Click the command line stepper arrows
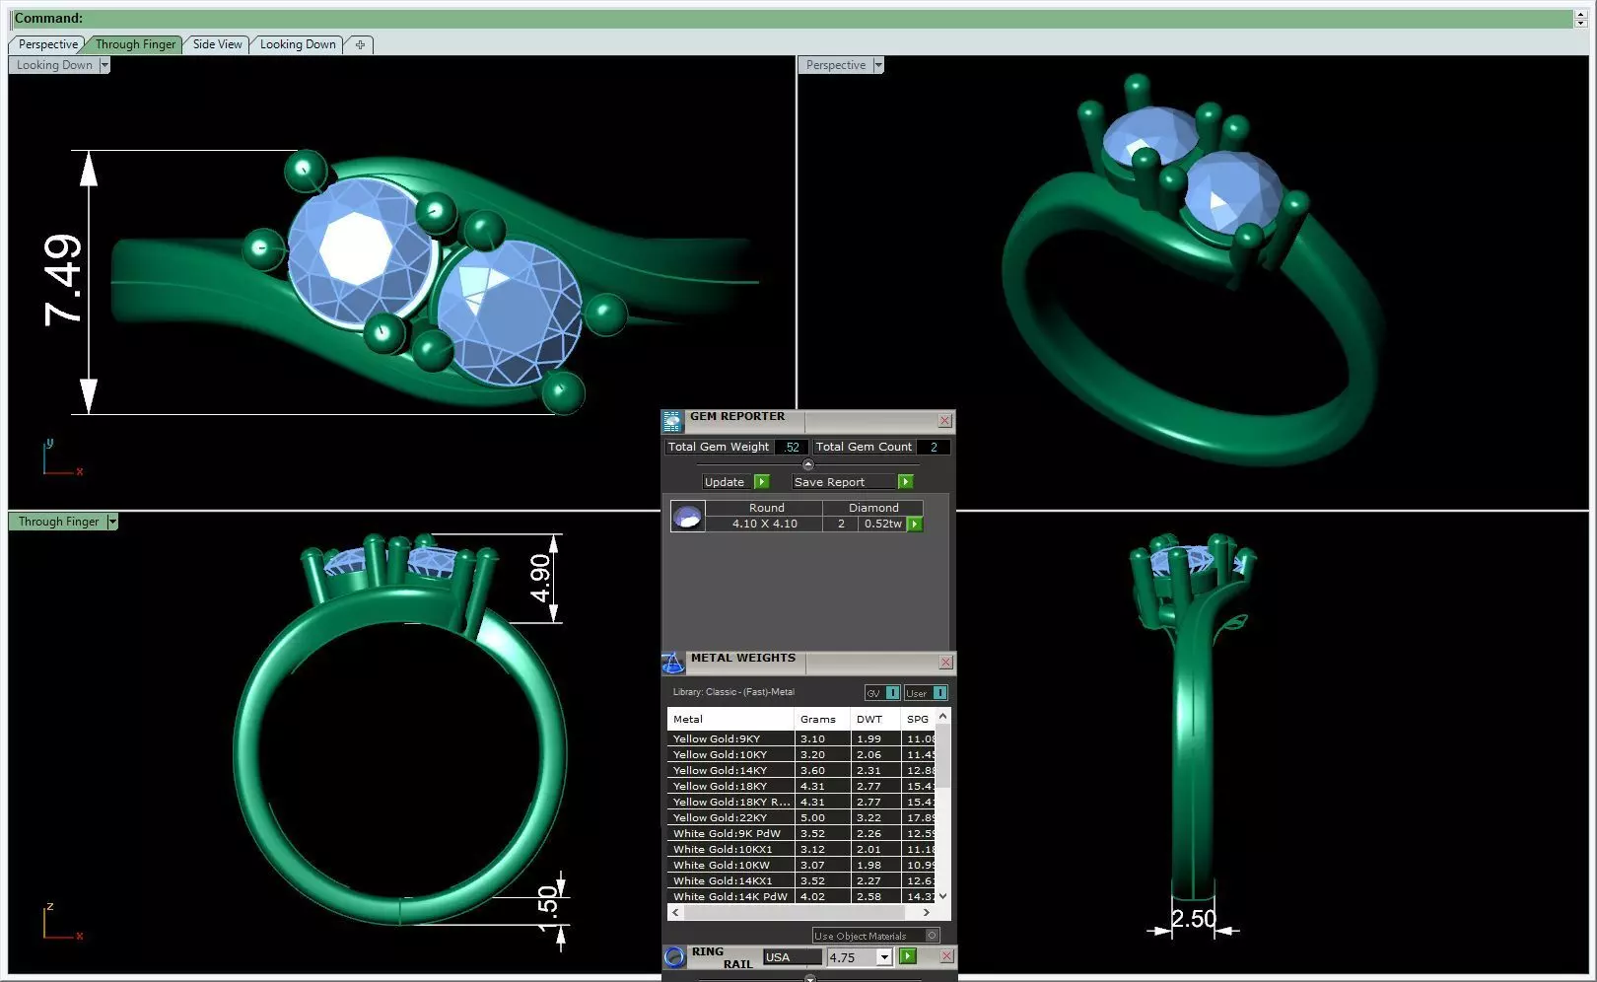Image resolution: width=1597 pixels, height=982 pixels. 1581,18
